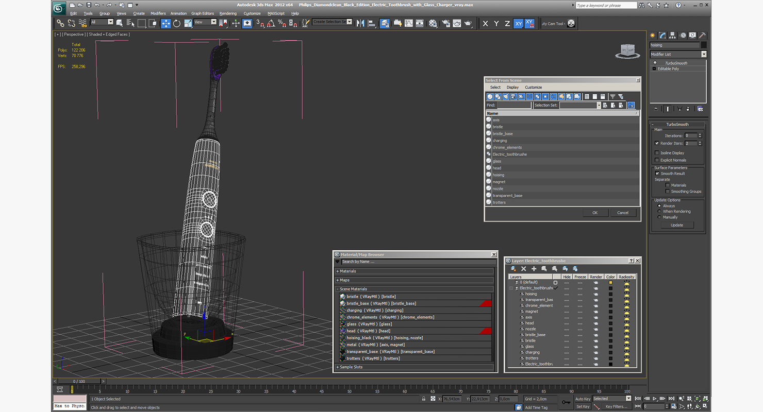Image resolution: width=763 pixels, height=412 pixels.
Task: Enable Isoline Display checkbox
Action: pyautogui.click(x=657, y=153)
